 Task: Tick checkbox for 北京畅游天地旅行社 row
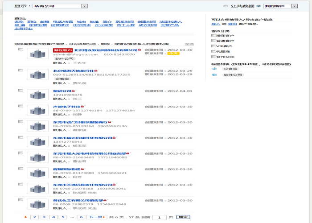click(21, 70)
